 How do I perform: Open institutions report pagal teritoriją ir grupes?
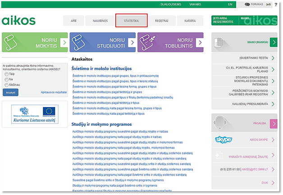pos(107,92)
